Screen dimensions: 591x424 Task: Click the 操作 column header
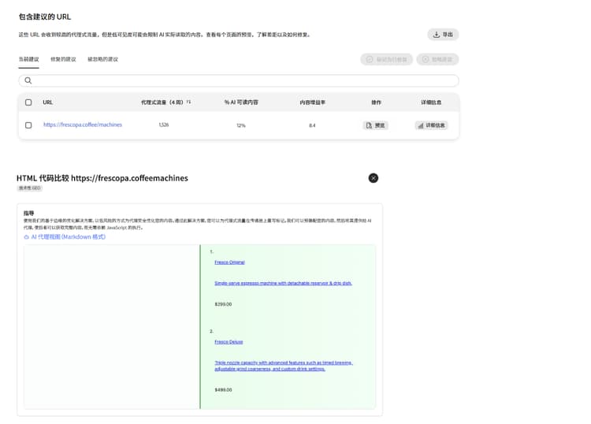tap(376, 102)
